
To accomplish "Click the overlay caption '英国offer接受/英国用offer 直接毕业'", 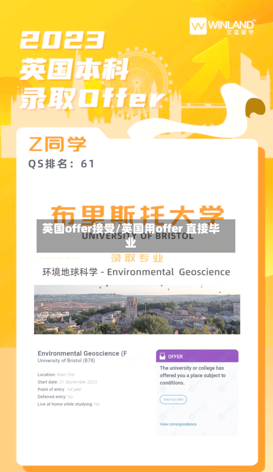I will point(131,235).
